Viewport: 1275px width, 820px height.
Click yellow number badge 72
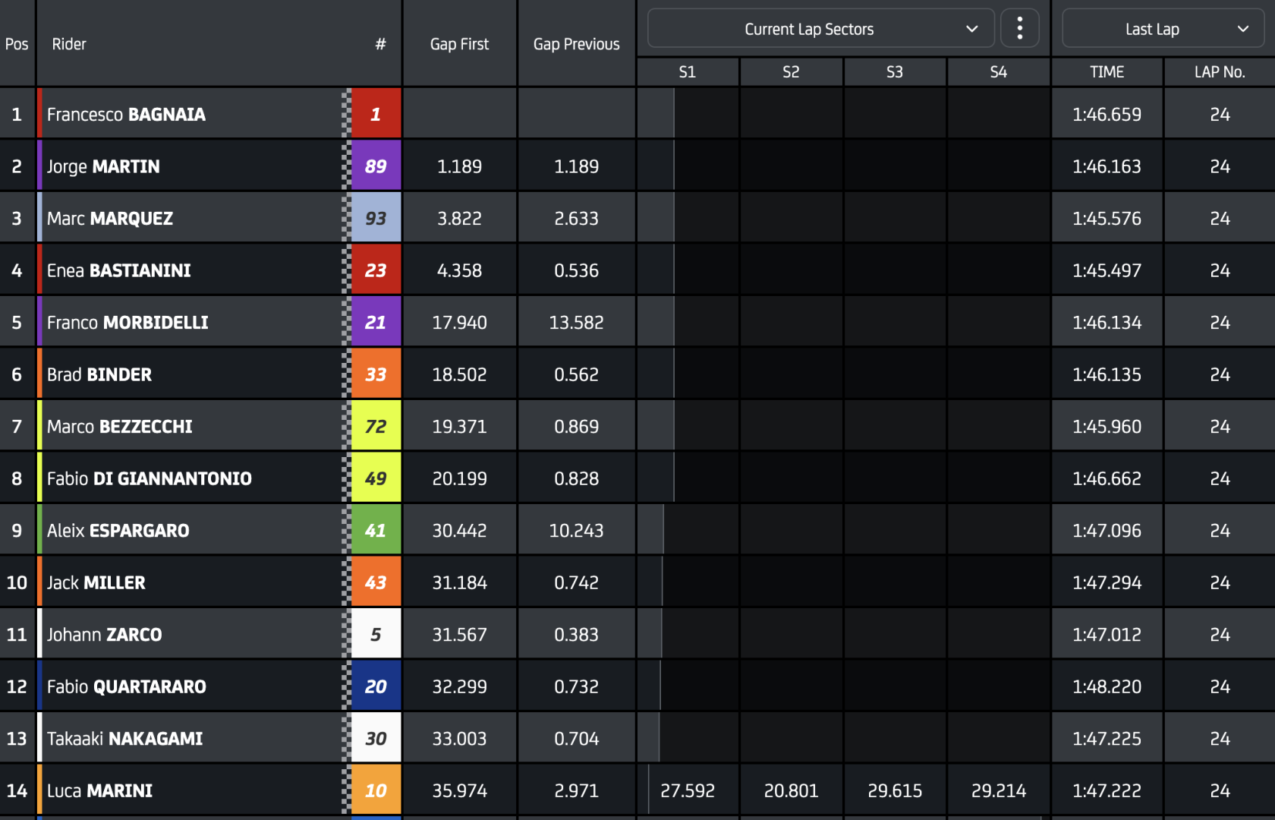point(376,426)
